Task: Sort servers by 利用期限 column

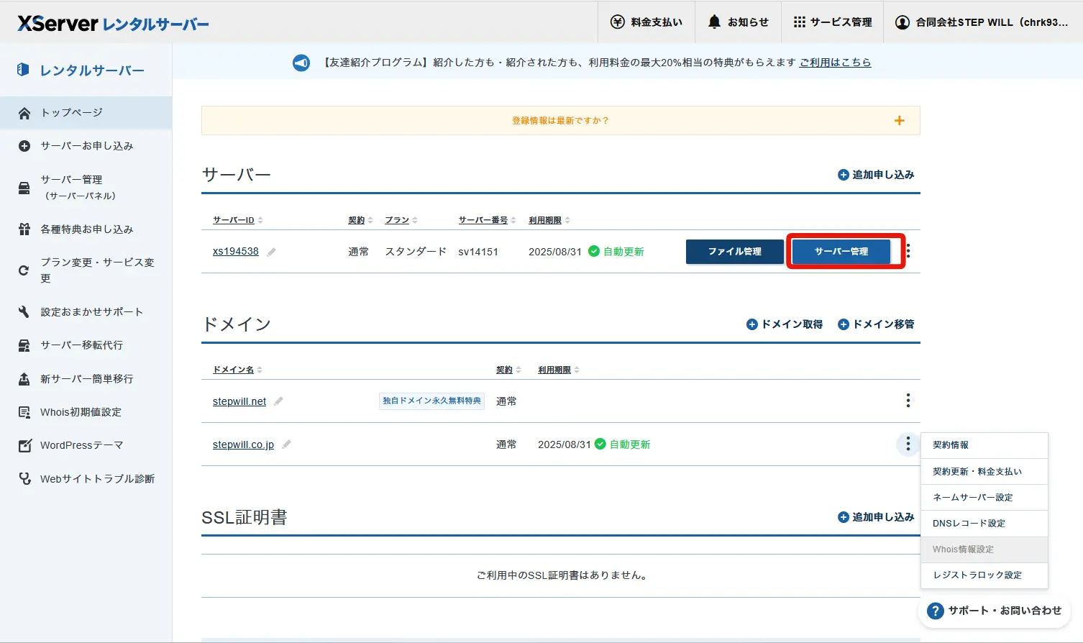Action: click(549, 220)
